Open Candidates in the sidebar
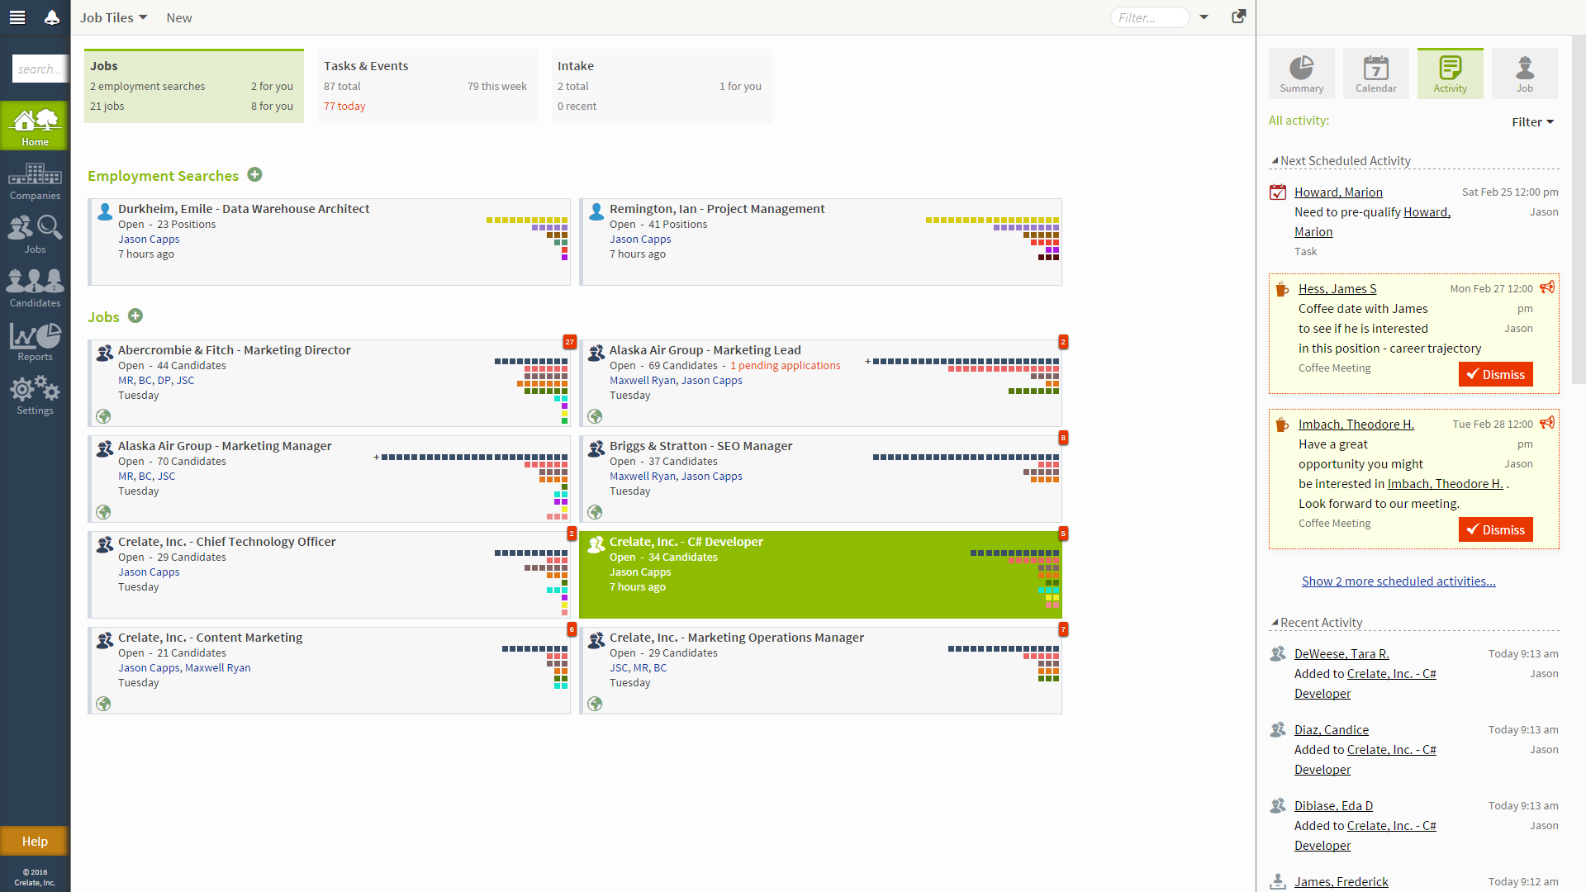This screenshot has width=1586, height=892. click(x=35, y=288)
